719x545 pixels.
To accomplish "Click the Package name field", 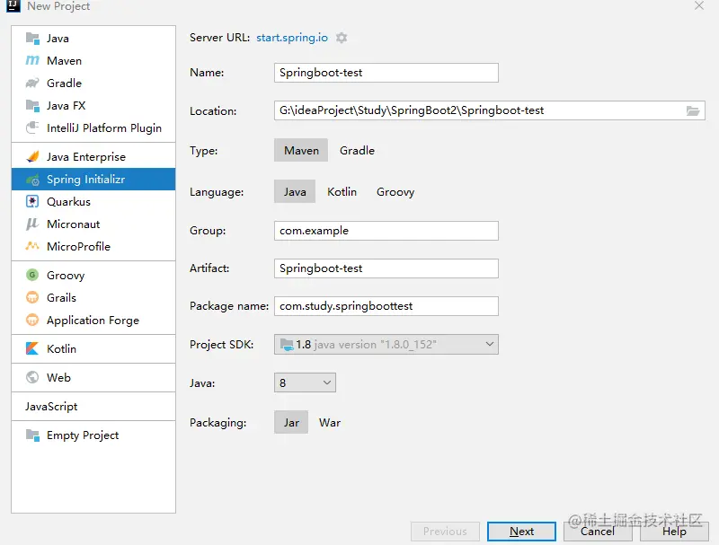I will 386,306.
